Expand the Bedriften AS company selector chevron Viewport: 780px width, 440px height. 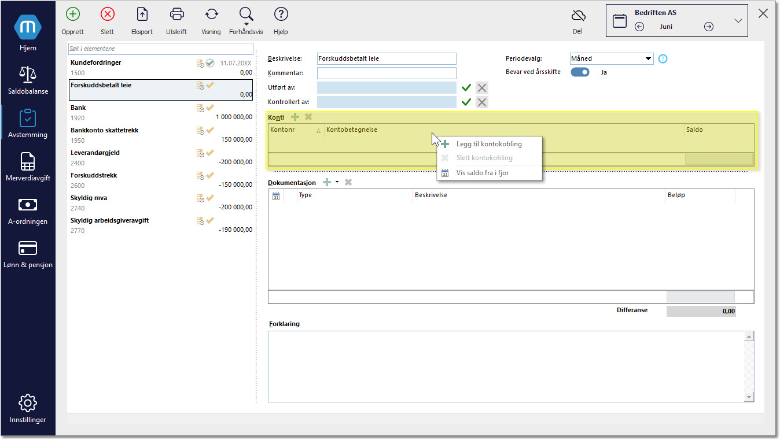click(738, 21)
